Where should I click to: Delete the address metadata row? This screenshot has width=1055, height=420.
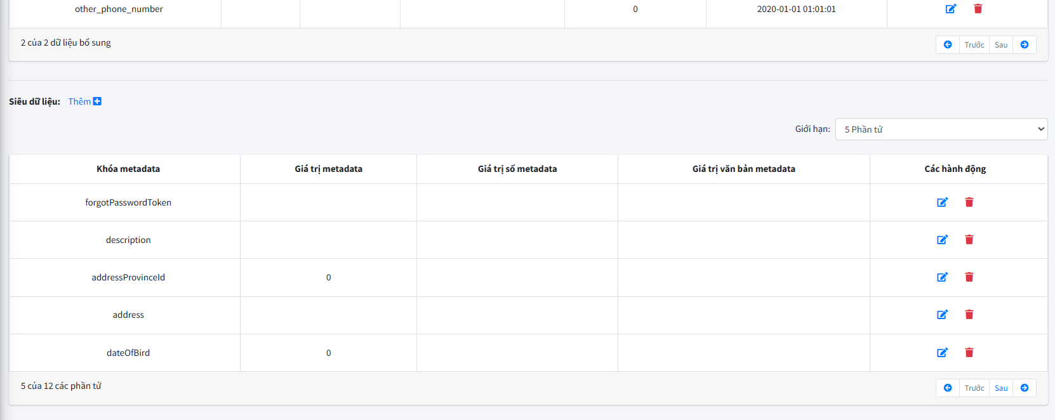[x=969, y=315]
